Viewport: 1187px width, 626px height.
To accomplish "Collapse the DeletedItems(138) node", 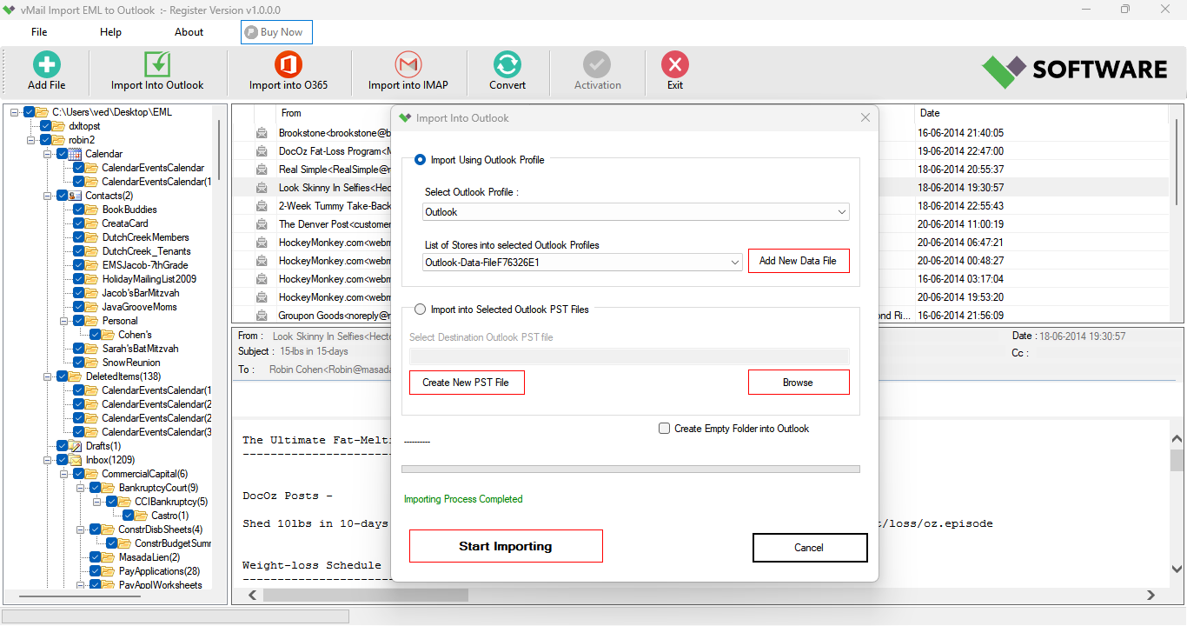I will [x=48, y=376].
